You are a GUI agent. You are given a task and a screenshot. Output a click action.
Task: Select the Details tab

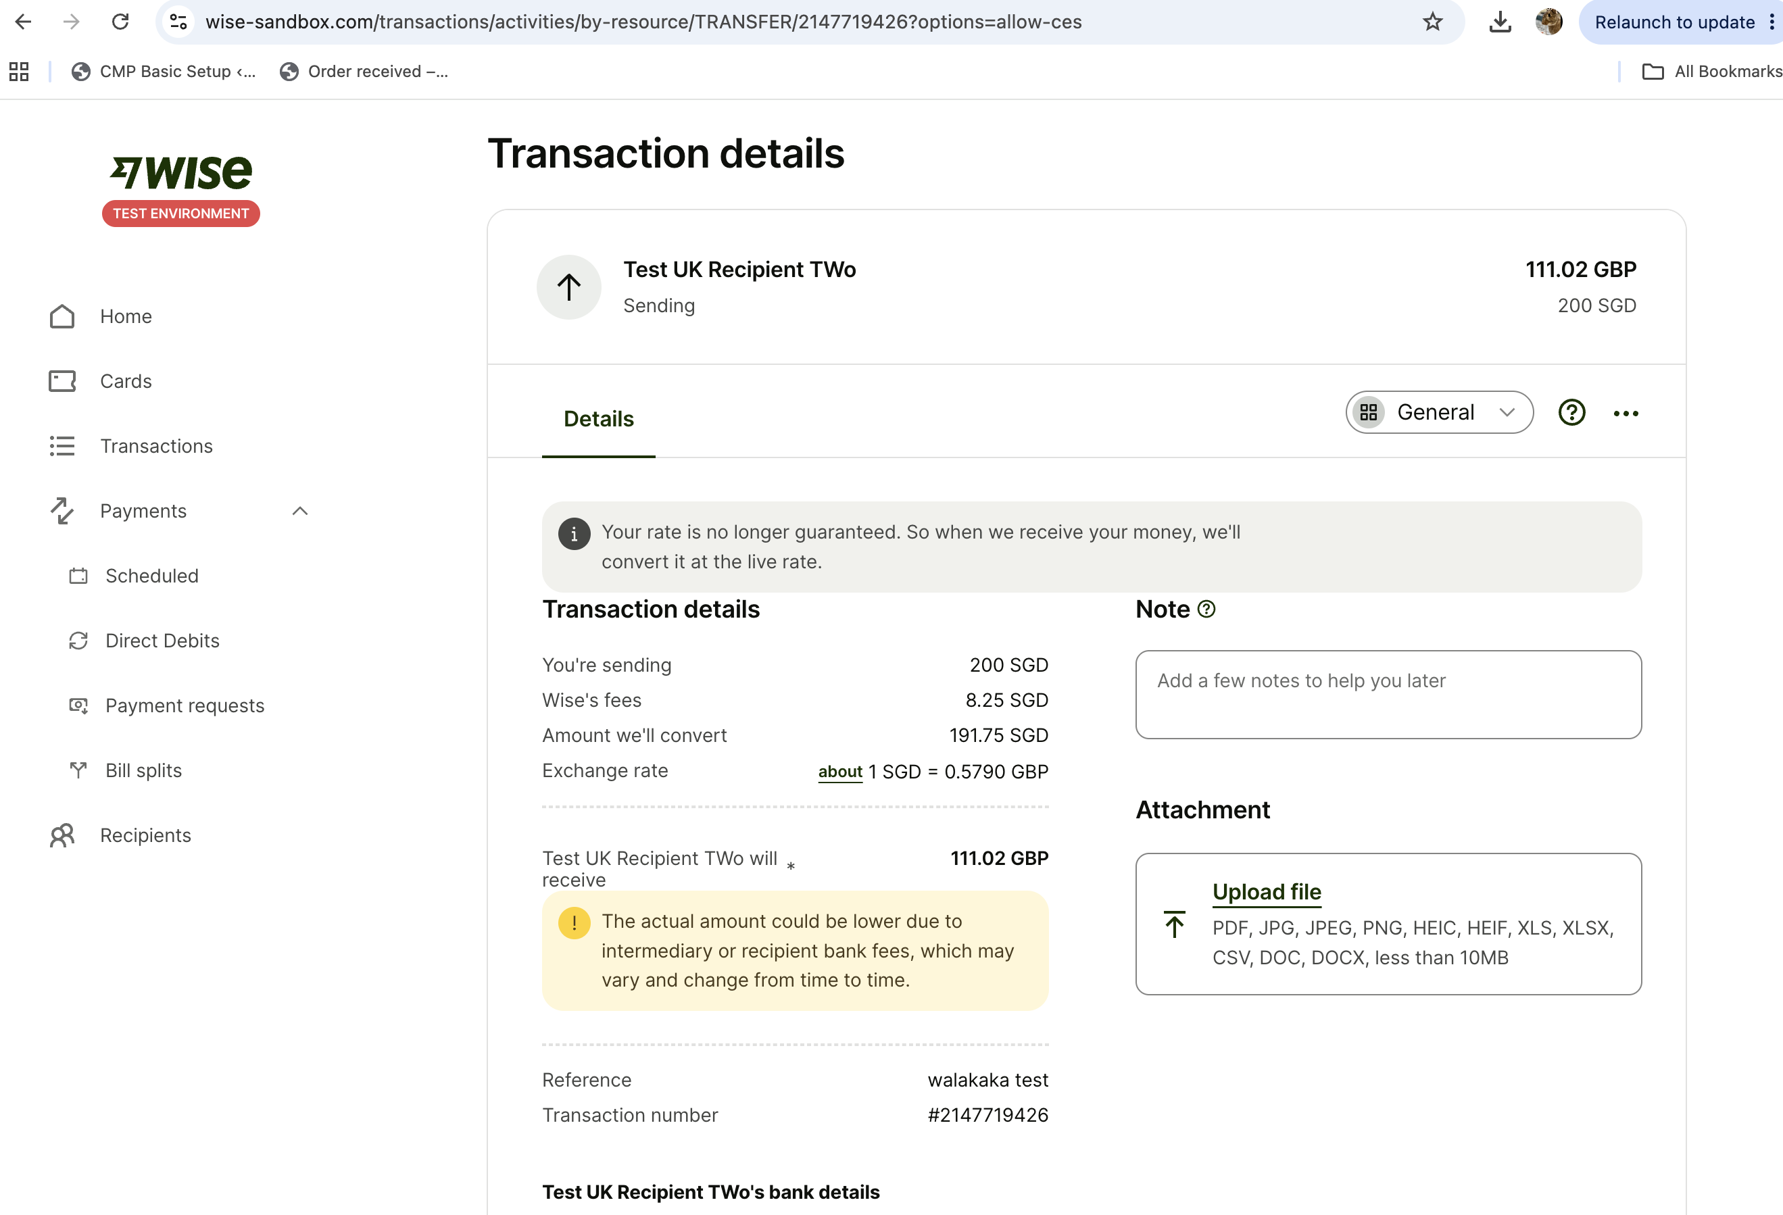pos(598,419)
